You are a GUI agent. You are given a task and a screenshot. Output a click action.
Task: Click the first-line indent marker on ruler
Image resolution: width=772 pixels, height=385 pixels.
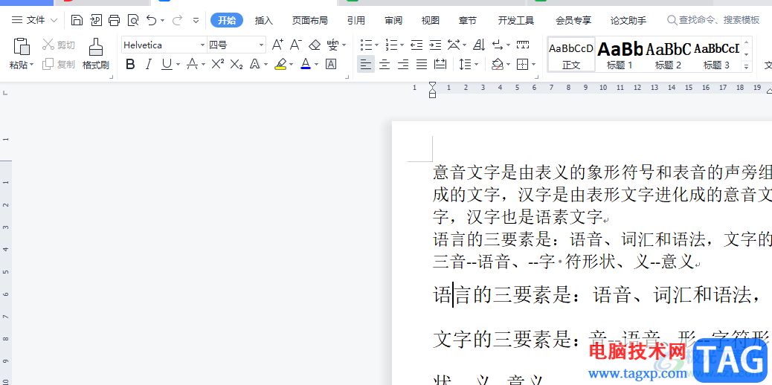(x=432, y=85)
